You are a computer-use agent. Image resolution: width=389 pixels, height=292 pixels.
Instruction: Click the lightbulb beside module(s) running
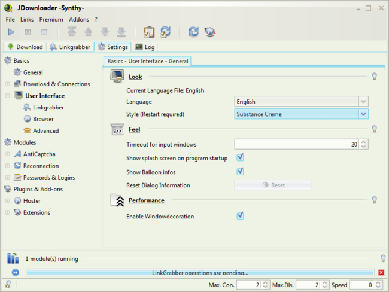point(383,258)
